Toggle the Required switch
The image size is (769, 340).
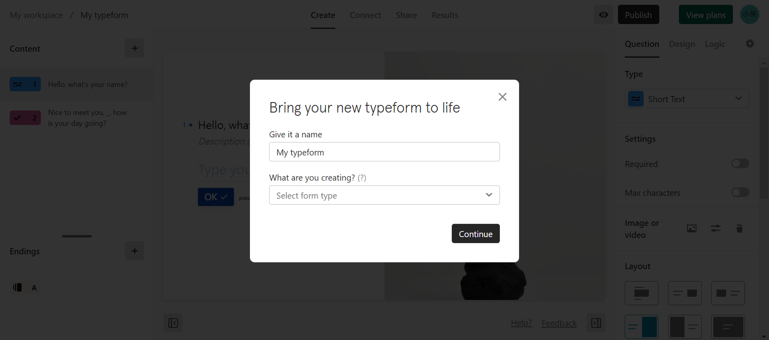tap(740, 164)
